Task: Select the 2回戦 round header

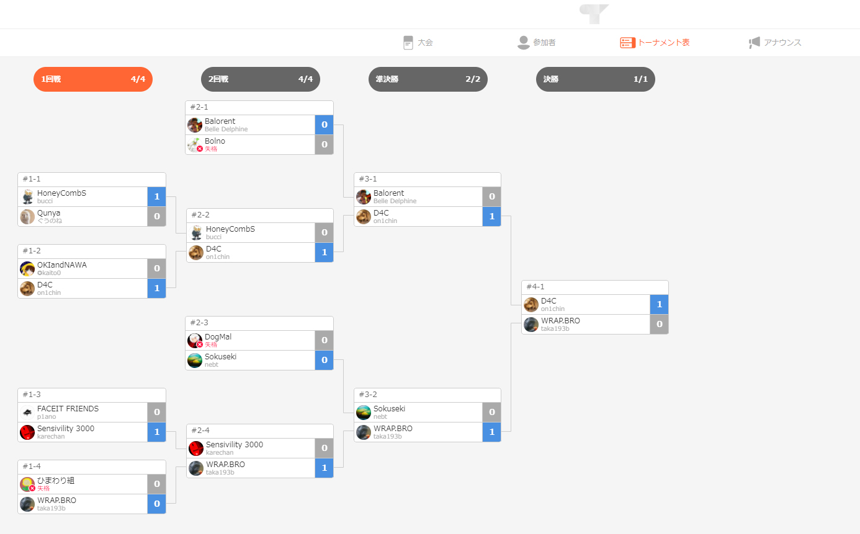Action: click(x=261, y=79)
